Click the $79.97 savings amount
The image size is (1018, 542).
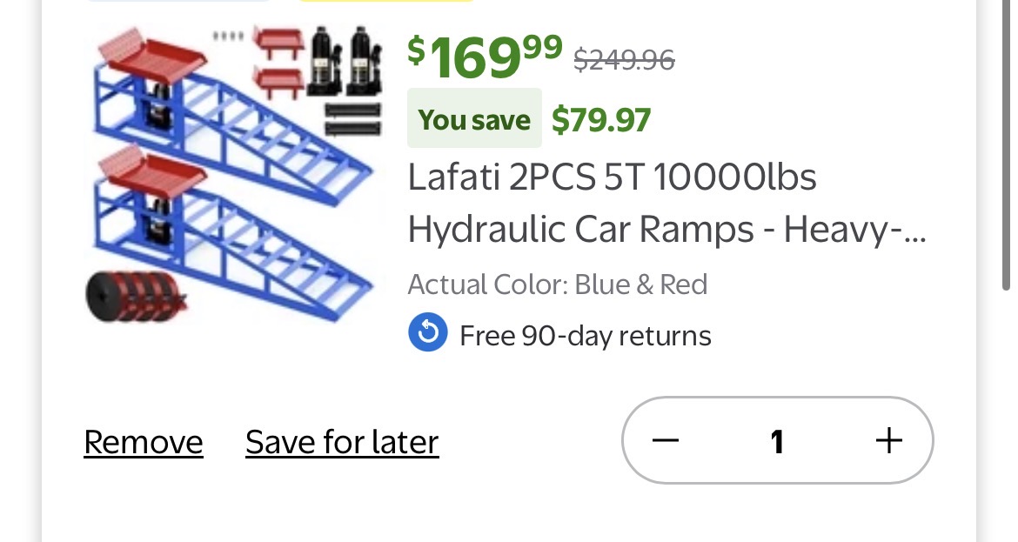pyautogui.click(x=601, y=119)
